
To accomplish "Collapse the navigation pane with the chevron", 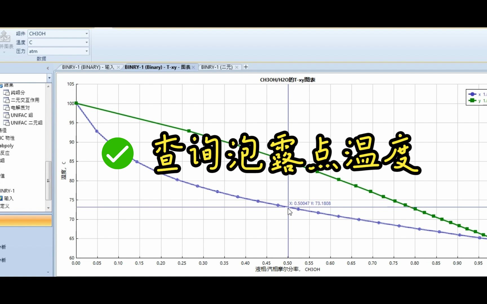I will pyautogui.click(x=48, y=68).
